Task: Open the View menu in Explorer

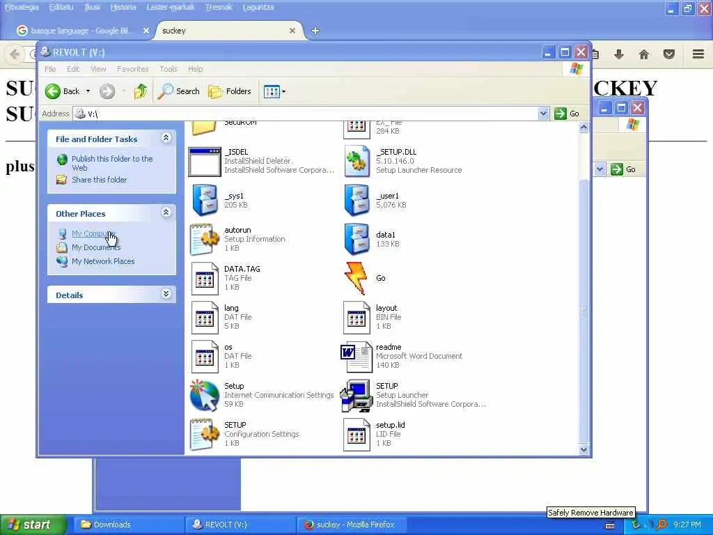Action: [98, 69]
